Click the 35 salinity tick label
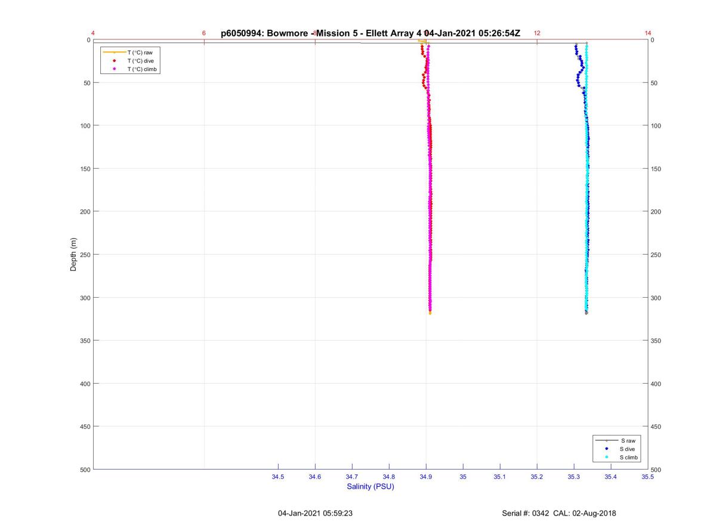This screenshot has width=716, height=528. tap(463, 477)
